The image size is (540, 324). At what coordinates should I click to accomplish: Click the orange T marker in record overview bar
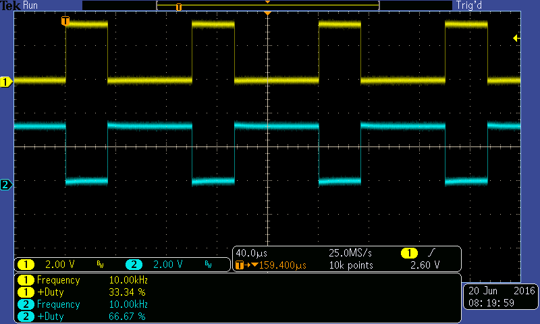pyautogui.click(x=178, y=7)
